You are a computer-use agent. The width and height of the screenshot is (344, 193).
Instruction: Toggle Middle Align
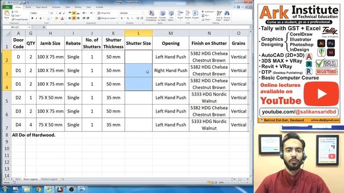coord(74,13)
